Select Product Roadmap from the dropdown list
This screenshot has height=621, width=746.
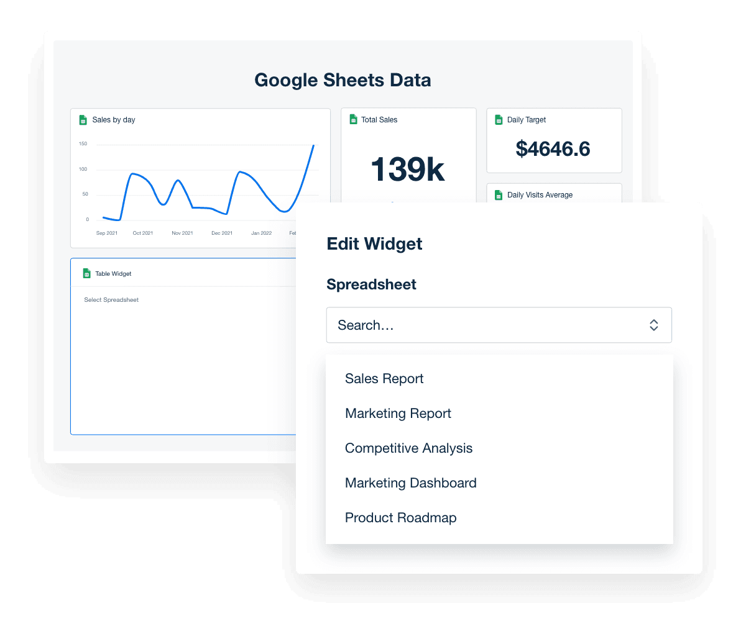tap(400, 517)
